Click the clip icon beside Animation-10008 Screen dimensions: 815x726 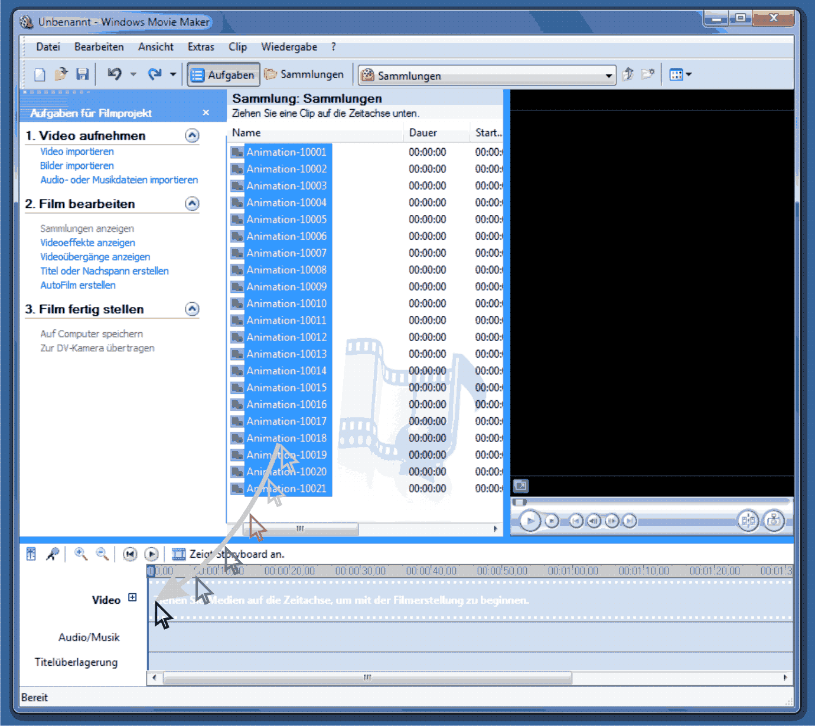coord(237,270)
